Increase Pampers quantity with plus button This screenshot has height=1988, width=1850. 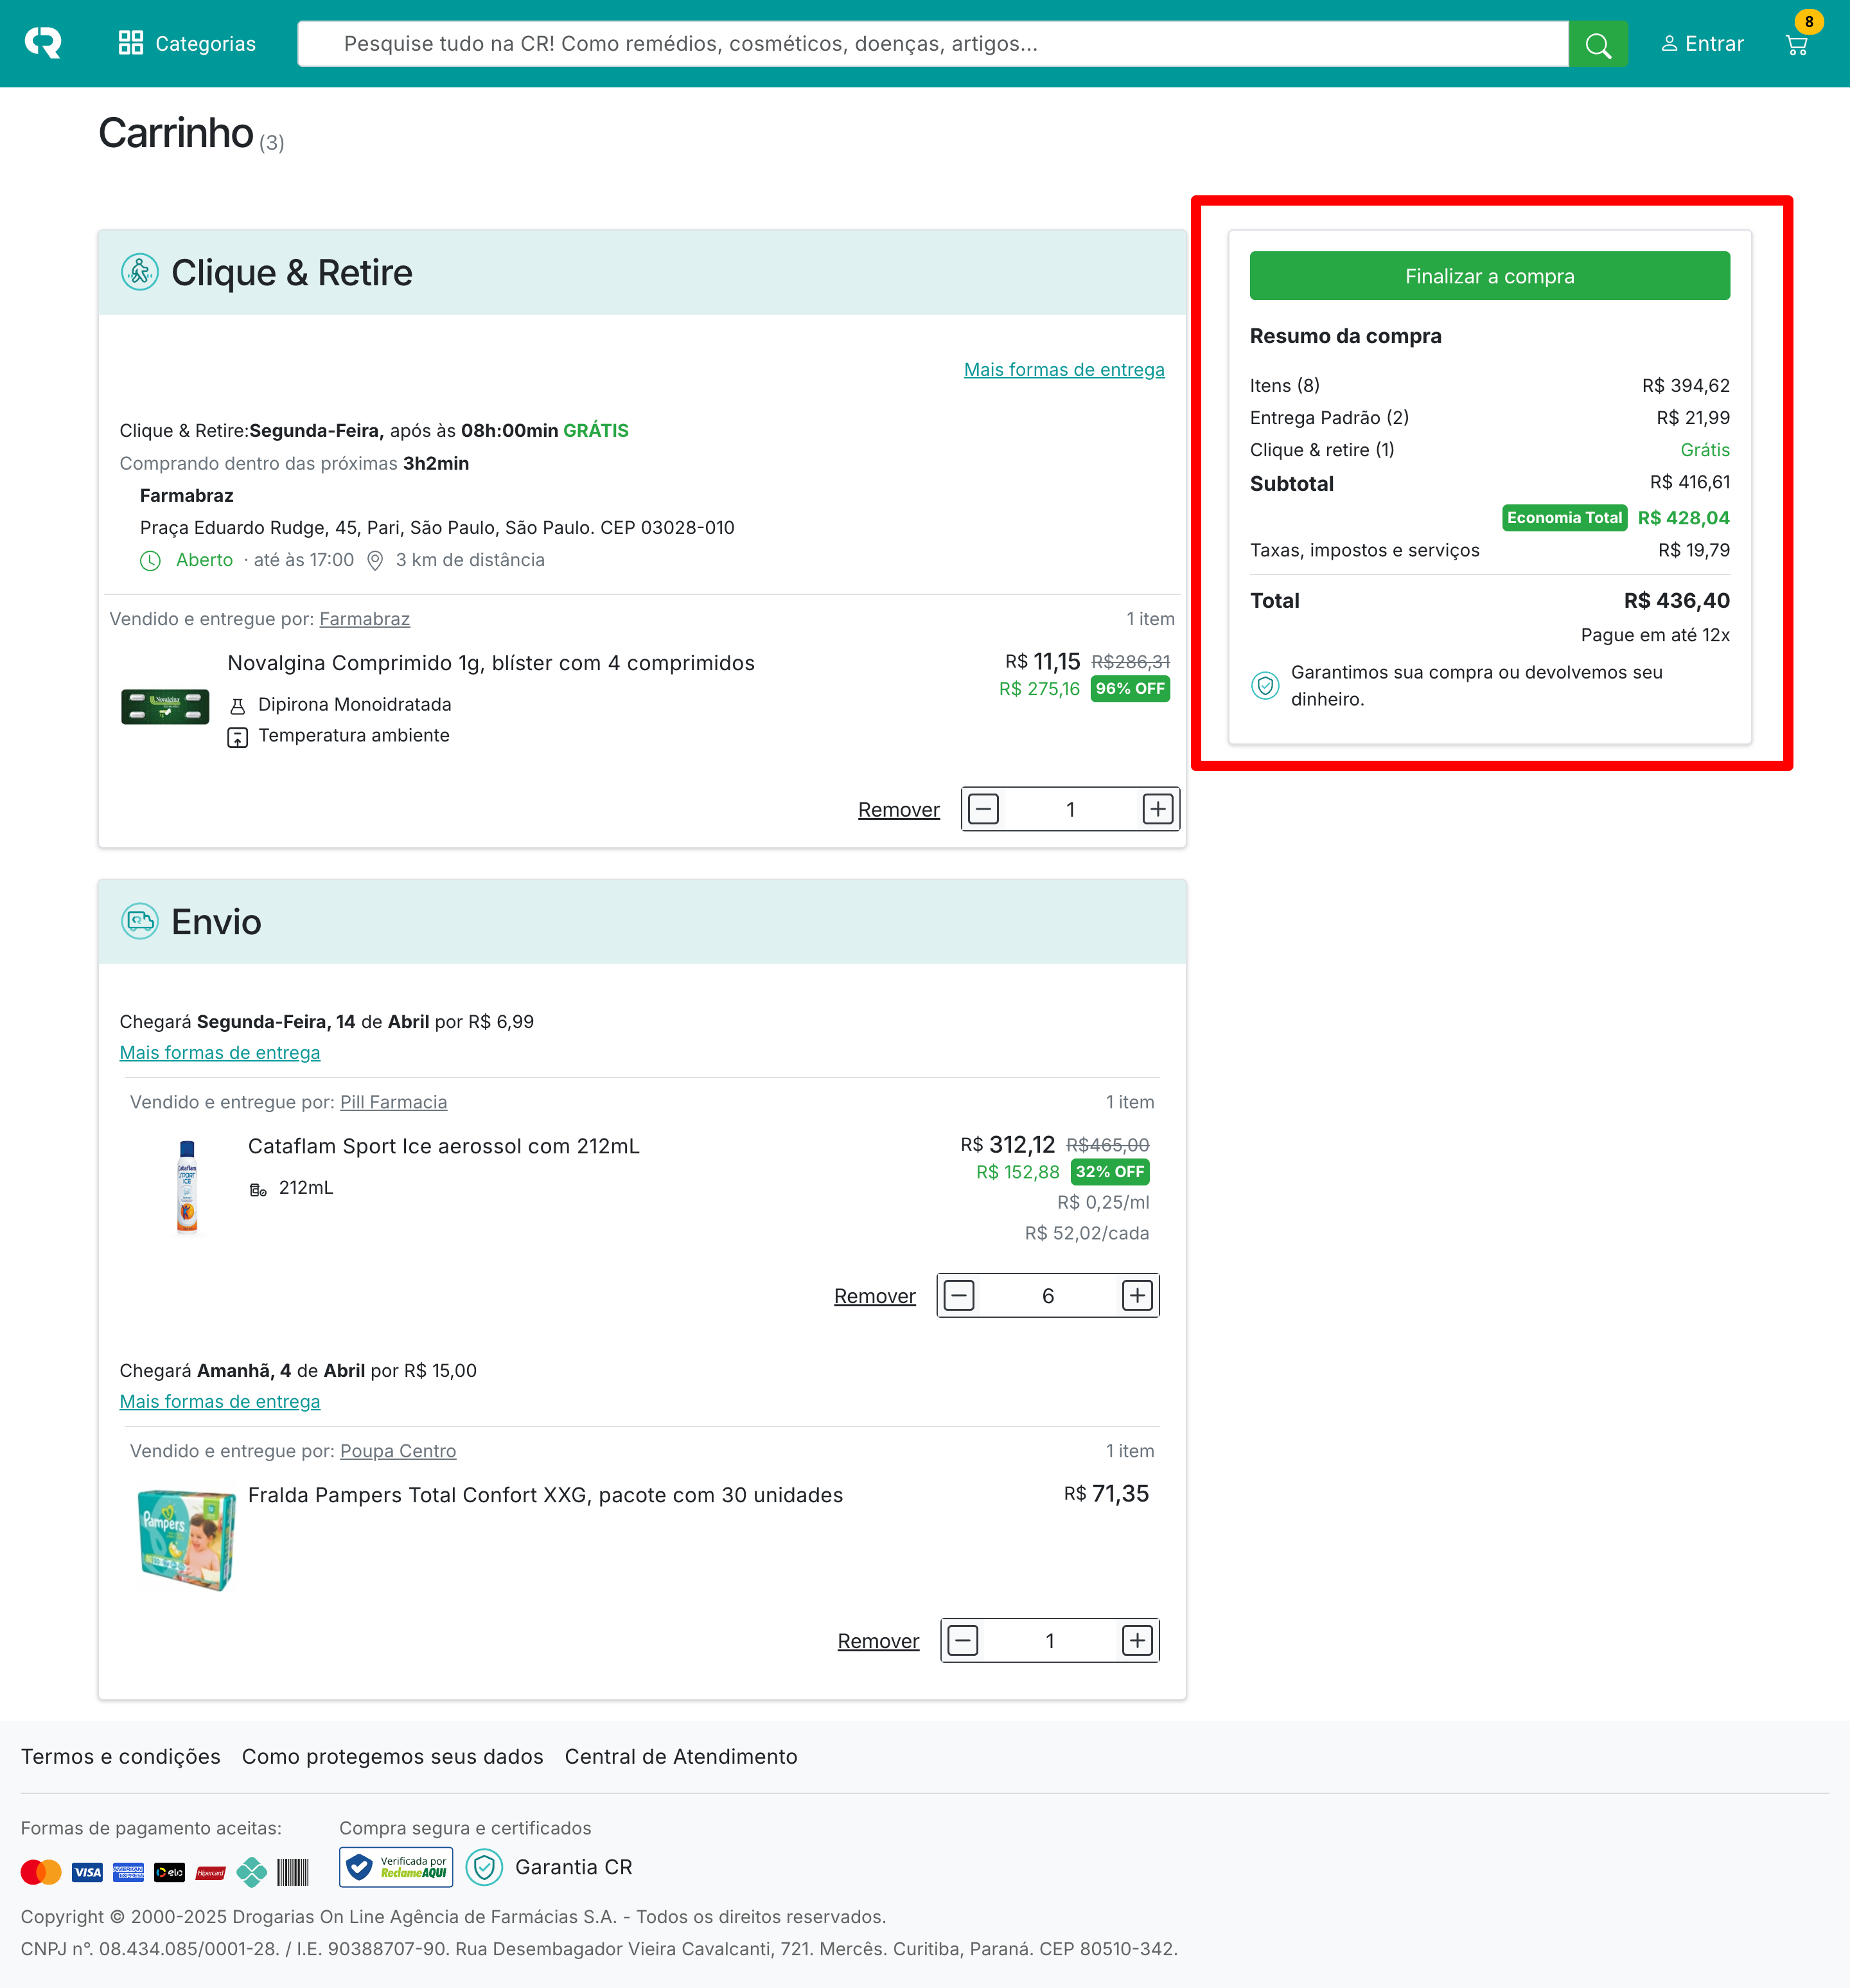tap(1137, 1640)
